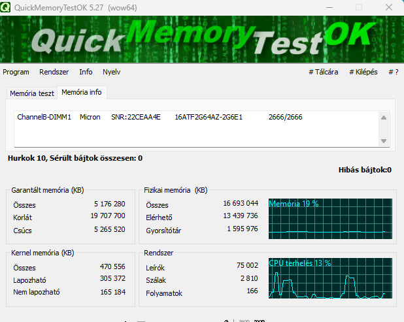This screenshot has height=322, width=404.
Task: Open the Program menu
Action: [16, 72]
